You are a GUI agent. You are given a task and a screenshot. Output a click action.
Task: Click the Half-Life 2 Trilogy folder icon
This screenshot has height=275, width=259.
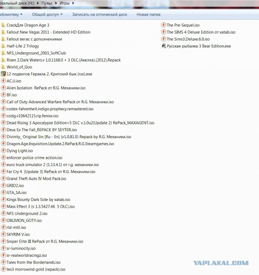(x=3, y=46)
